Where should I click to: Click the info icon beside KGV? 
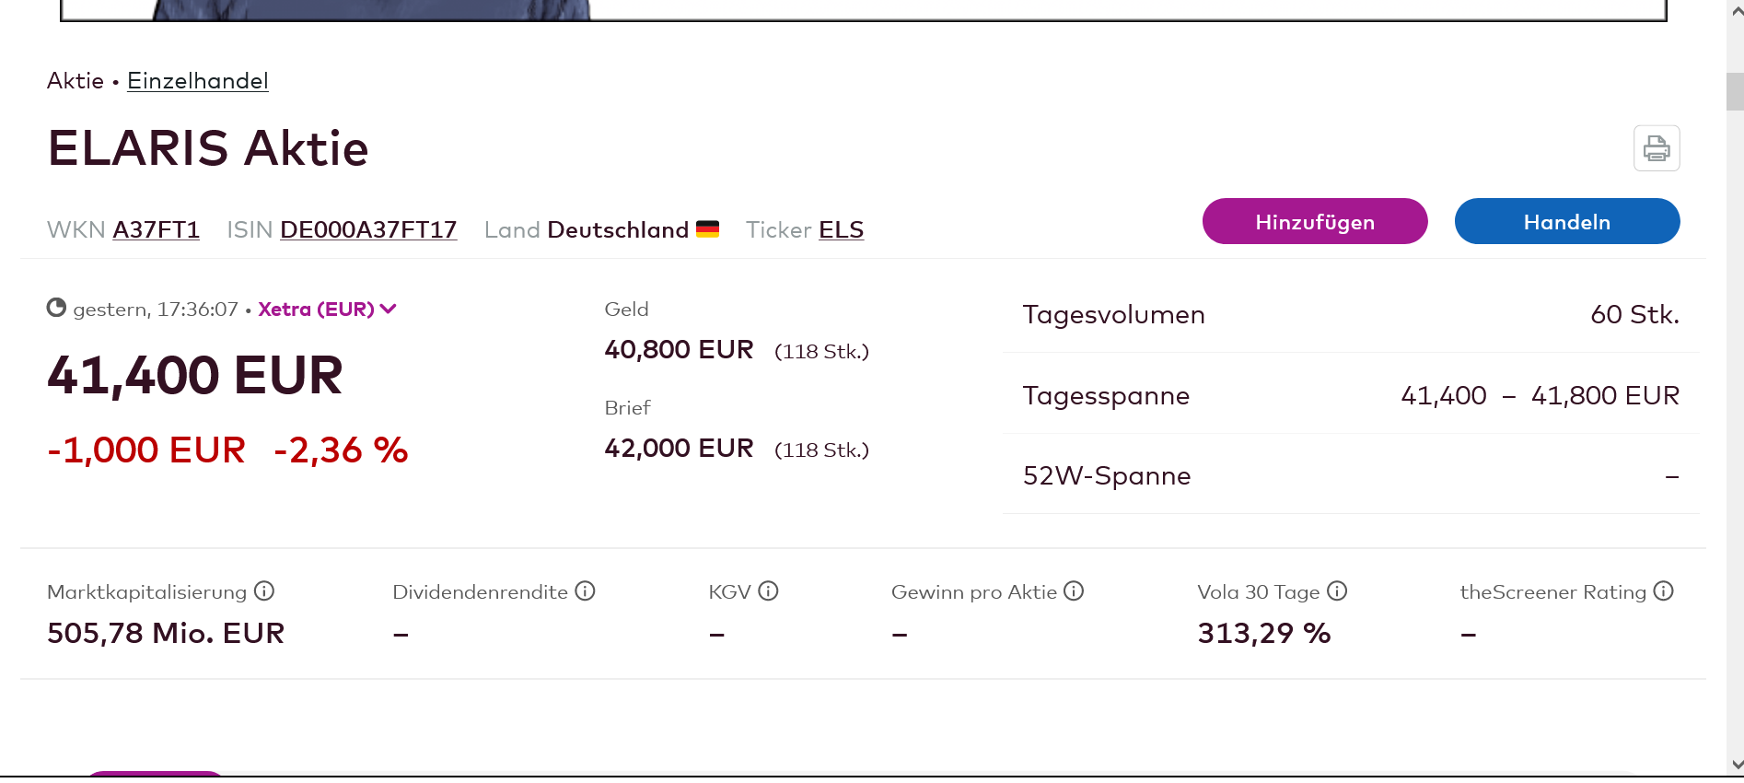point(769,591)
